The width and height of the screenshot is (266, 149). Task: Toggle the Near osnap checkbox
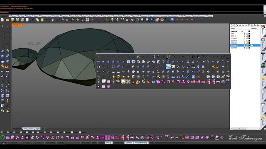(x=7, y=132)
